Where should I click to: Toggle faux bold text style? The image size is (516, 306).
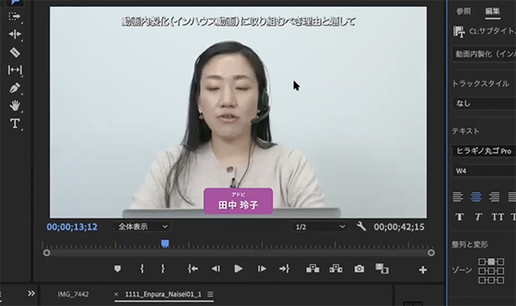460,217
